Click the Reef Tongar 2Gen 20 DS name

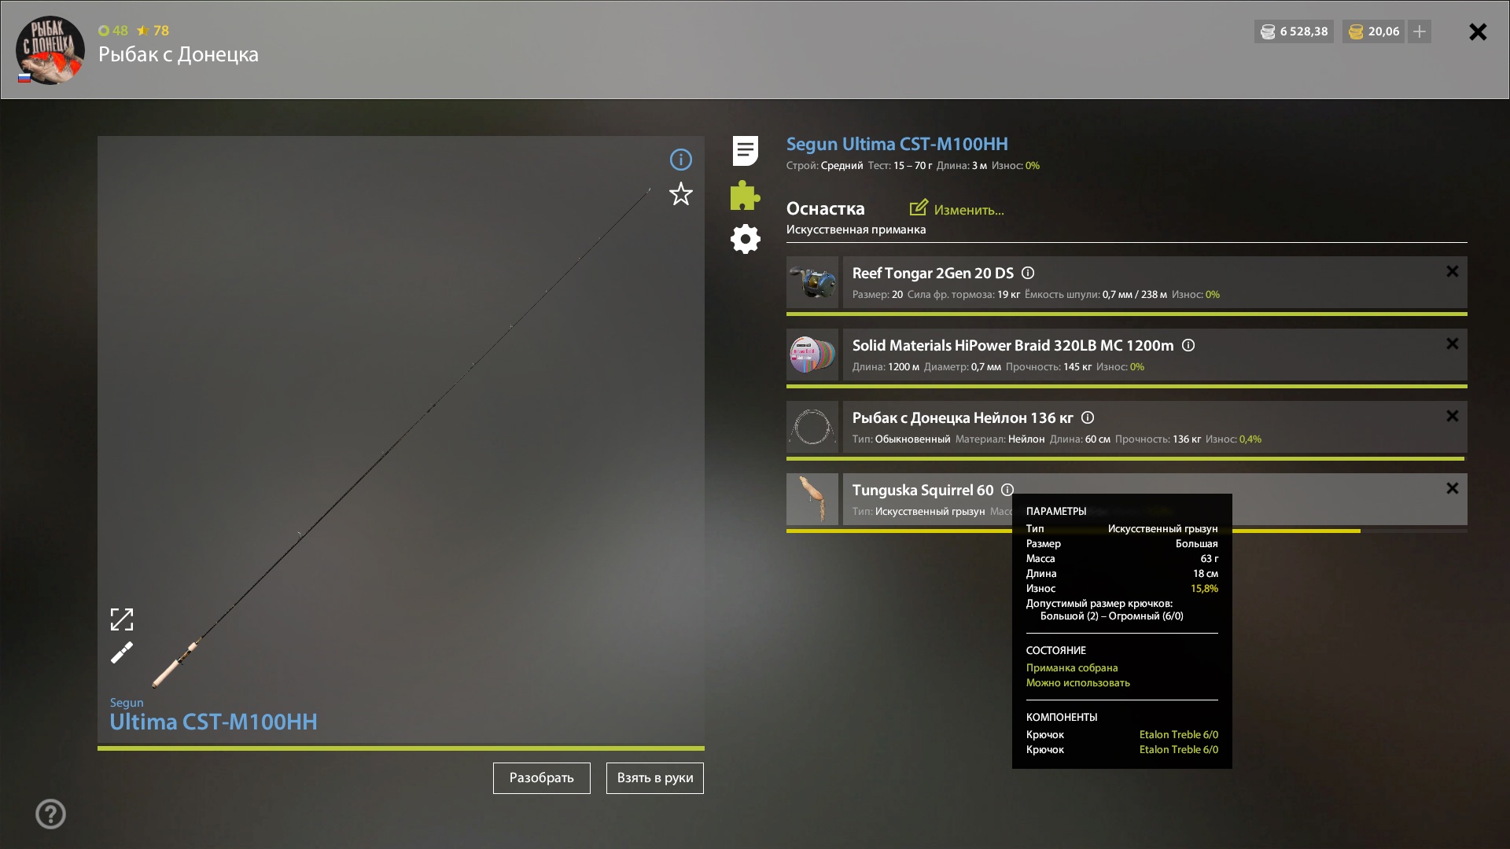933,273
